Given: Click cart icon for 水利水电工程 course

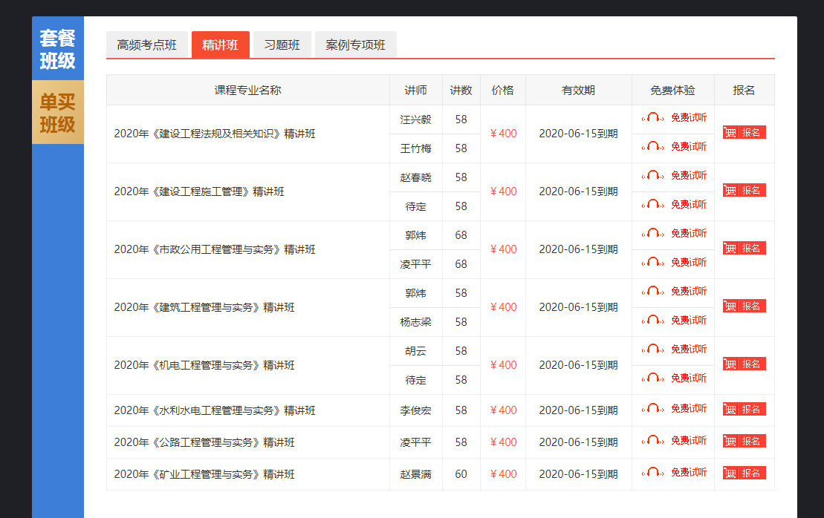Looking at the screenshot, I should point(730,409).
